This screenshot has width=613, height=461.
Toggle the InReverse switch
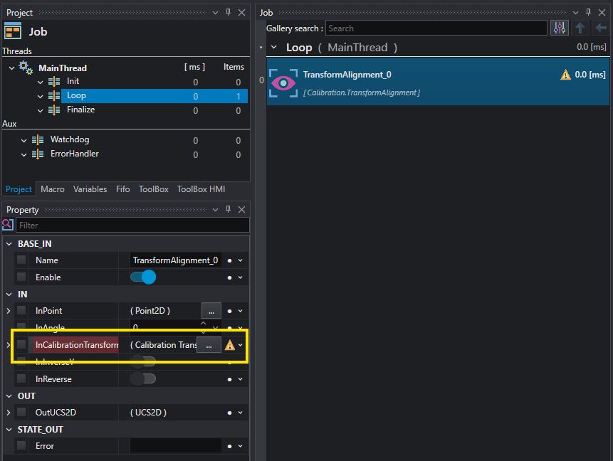point(143,378)
